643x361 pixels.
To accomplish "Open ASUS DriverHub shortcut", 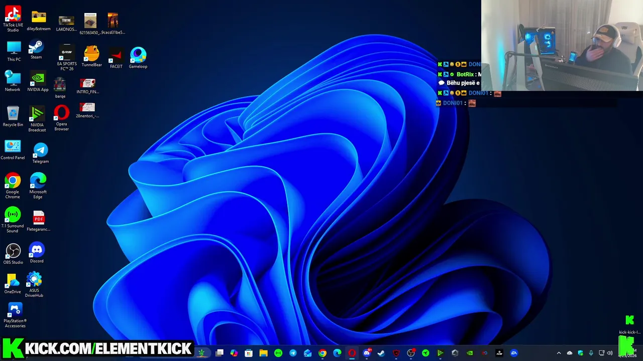I will coord(34,285).
